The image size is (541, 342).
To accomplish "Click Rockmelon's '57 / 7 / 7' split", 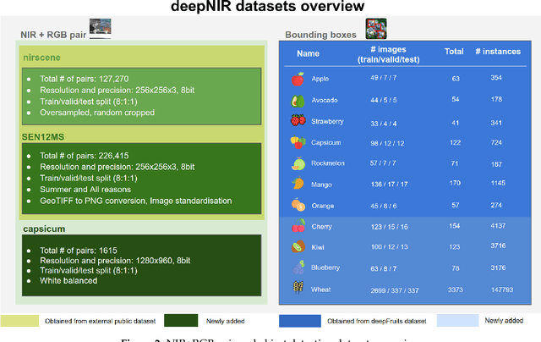I will tap(383, 163).
